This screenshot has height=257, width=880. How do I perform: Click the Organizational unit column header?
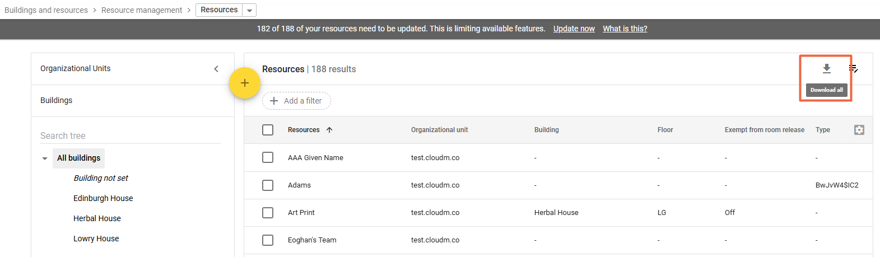tap(440, 130)
